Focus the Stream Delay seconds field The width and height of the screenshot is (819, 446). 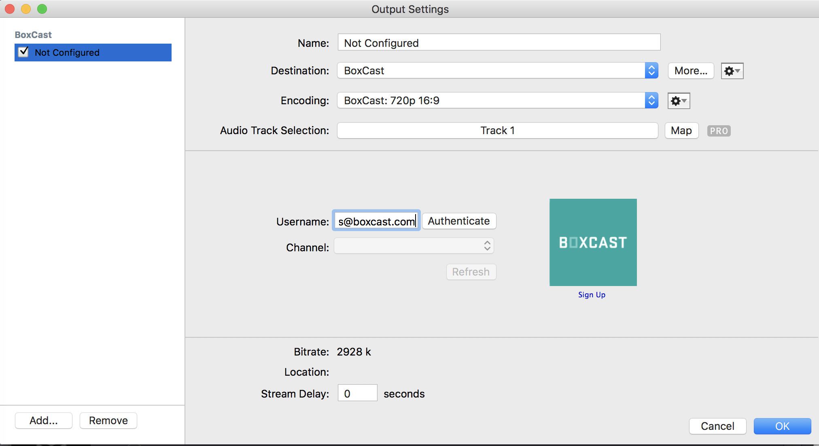point(357,393)
